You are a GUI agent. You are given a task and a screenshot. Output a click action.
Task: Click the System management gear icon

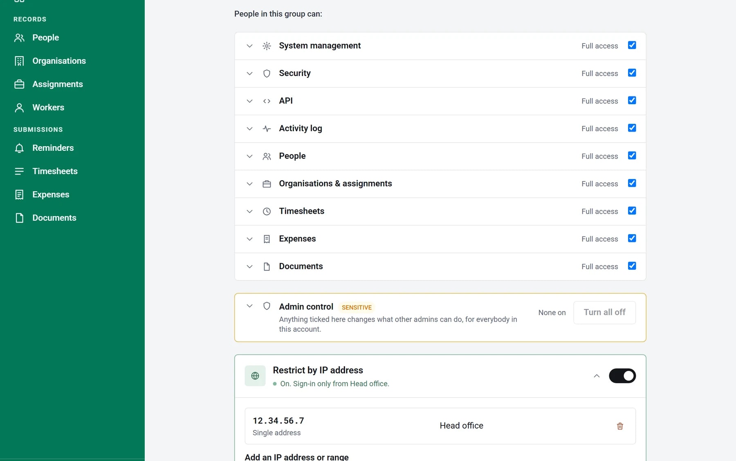point(267,46)
